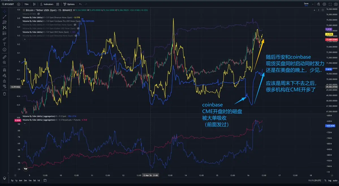Open the BTCUSDT symbol search
Image resolution: width=339 pixels, height=186 pixels.
[8, 4]
